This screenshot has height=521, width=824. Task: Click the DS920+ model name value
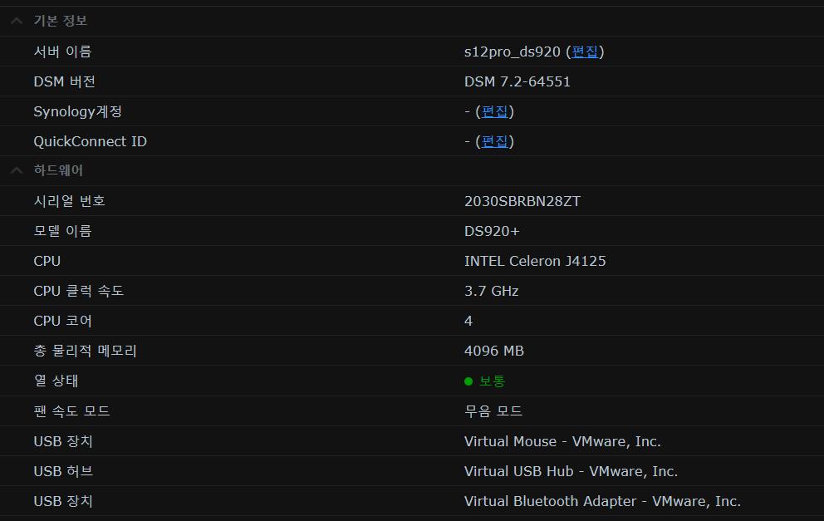(x=491, y=231)
